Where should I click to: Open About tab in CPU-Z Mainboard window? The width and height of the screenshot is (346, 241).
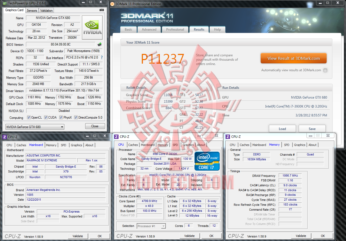(x=89, y=145)
